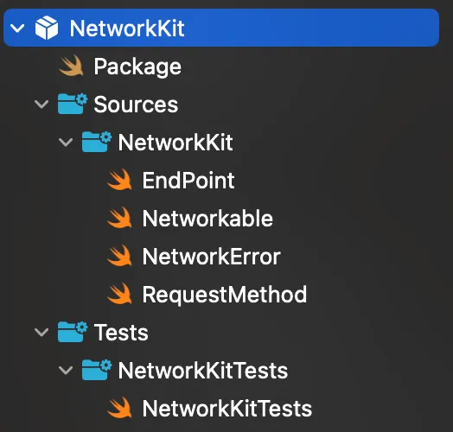Click the NetworkError swift icon

119,256
